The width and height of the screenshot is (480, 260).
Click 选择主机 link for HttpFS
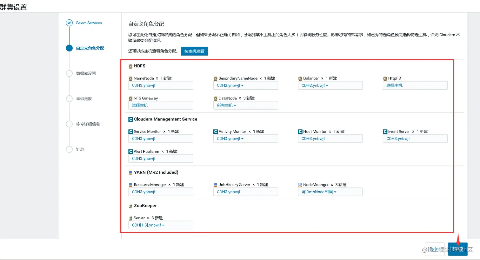pos(394,86)
